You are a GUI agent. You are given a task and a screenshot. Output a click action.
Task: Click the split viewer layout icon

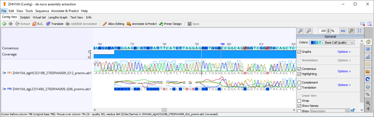(x=369, y=24)
